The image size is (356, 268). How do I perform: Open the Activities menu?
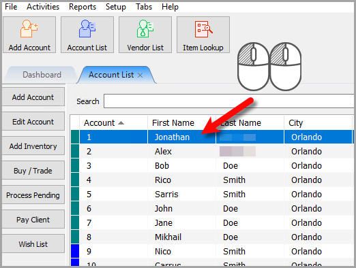[43, 7]
